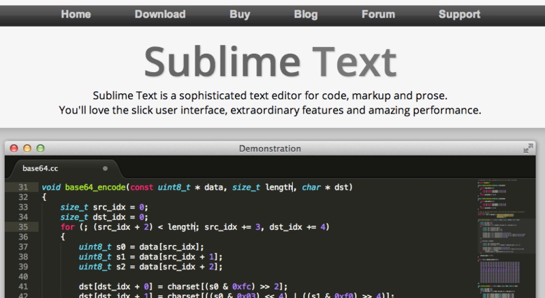Navigate to the Support page
The image size is (545, 298).
pos(459,14)
